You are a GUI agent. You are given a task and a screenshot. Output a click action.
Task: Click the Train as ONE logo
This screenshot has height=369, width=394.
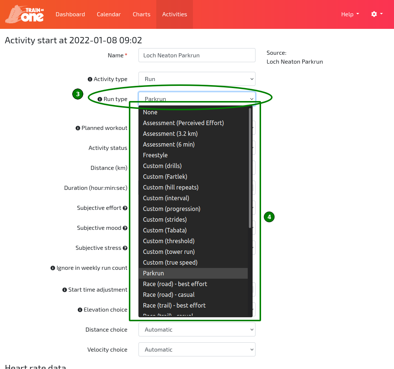click(x=24, y=14)
